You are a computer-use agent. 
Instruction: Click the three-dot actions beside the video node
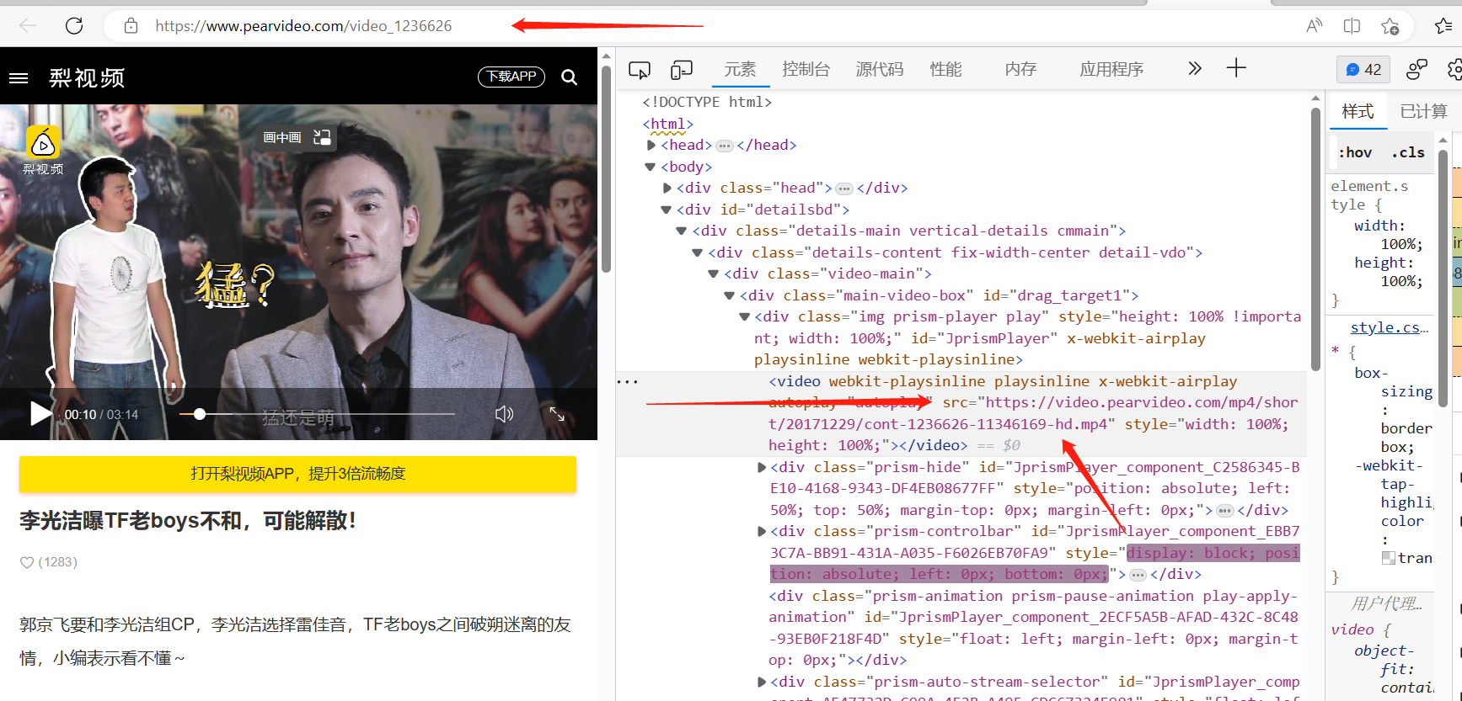628,382
